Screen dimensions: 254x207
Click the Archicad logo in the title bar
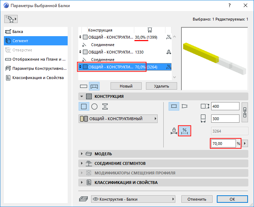coord(6,6)
